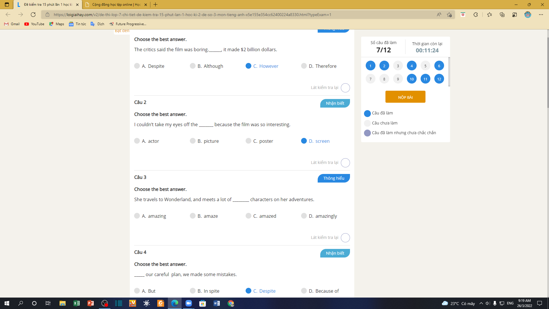Reload the current page
This screenshot has height=309, width=549.
(x=33, y=15)
